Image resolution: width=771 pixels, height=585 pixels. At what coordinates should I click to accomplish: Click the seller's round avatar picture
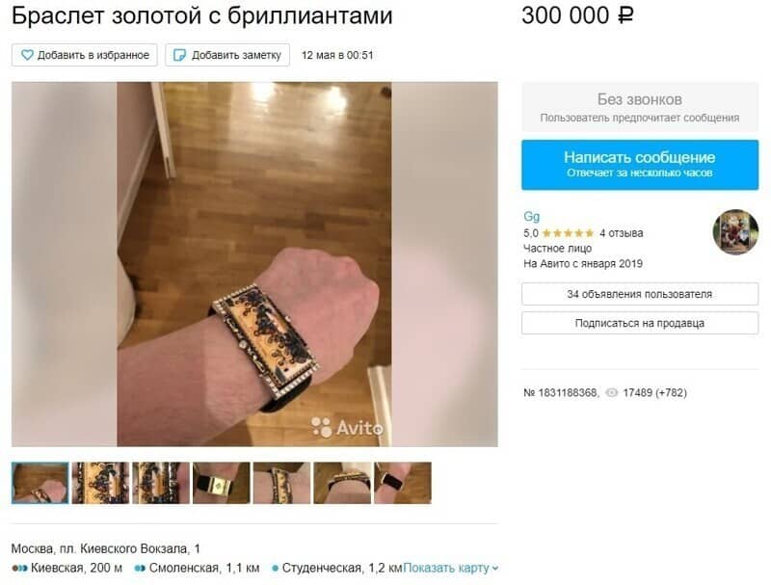735,232
